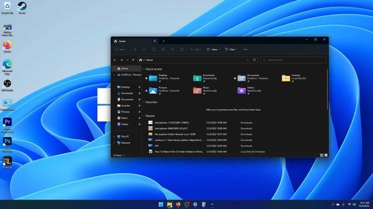Open the Windows Start menu
373x209 pixels.
pos(161,204)
